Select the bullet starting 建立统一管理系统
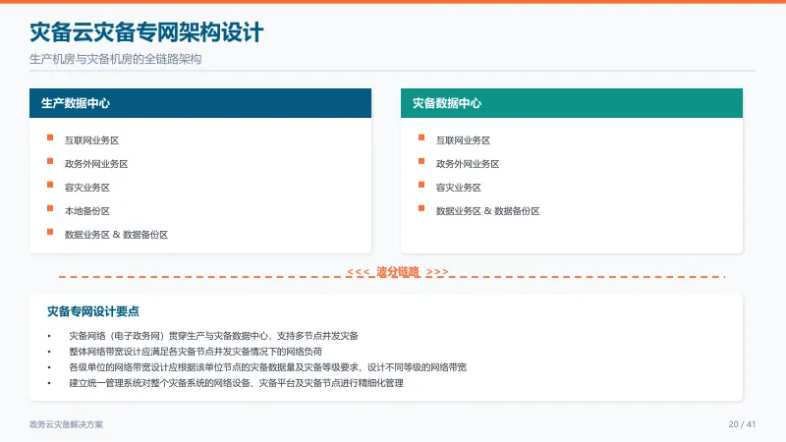786x442 pixels. [236, 383]
